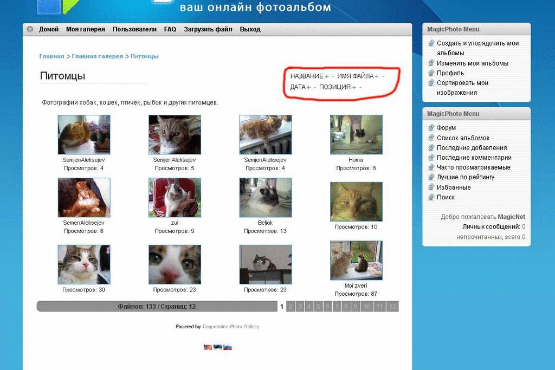The image size is (555, 370).
Task: Choose Загрузить файл in the navigation bar
Action: 208,29
